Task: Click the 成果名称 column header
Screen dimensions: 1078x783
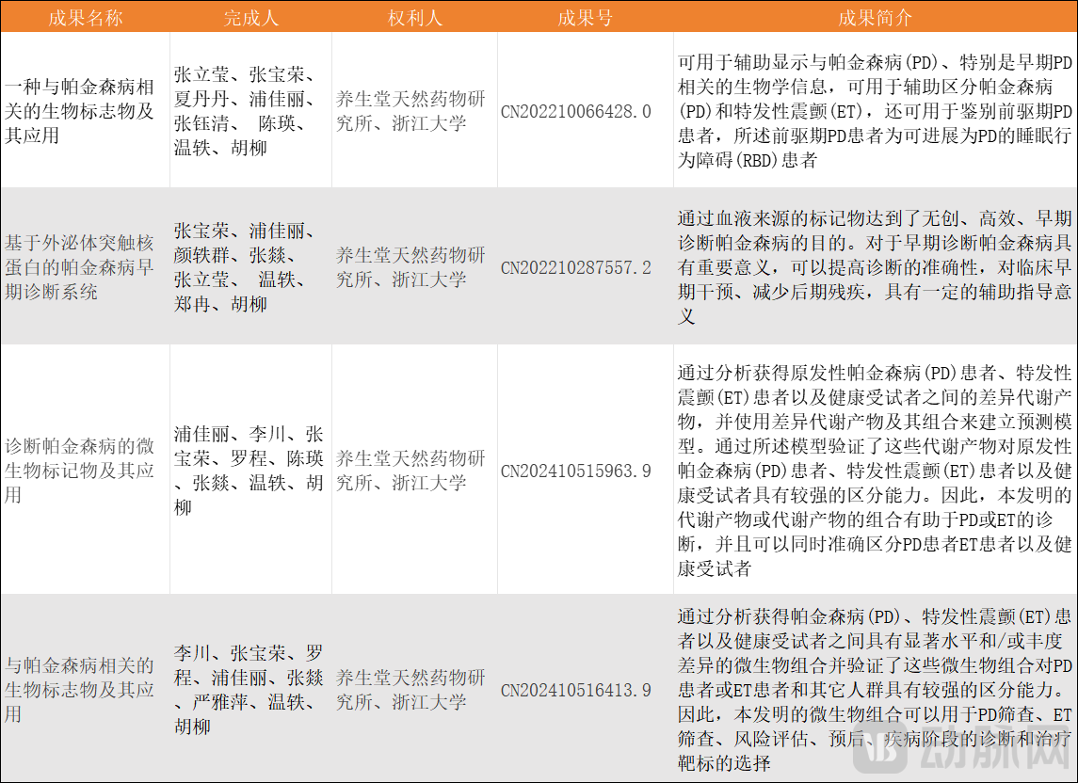Action: coord(85,18)
